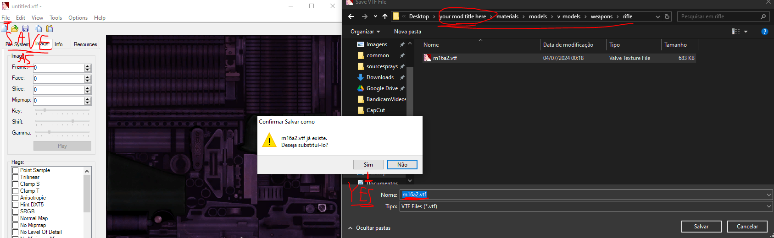Screen dimensions: 774x238
Task: Change view layout icon in save dialog
Action: [736, 32]
